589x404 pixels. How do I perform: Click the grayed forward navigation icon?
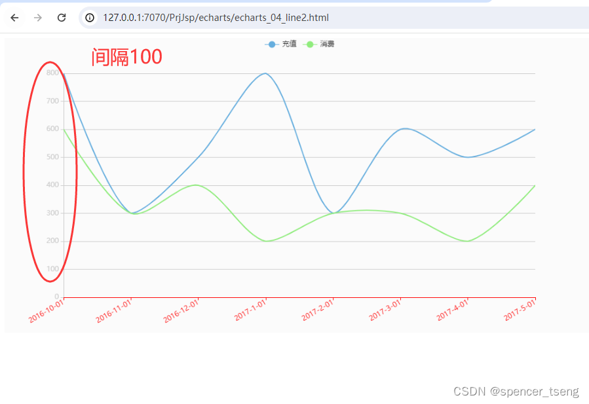click(x=37, y=18)
